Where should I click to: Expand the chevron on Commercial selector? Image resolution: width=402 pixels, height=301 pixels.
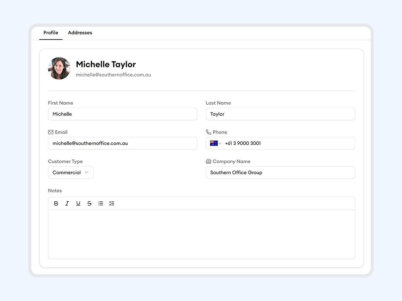(x=87, y=172)
